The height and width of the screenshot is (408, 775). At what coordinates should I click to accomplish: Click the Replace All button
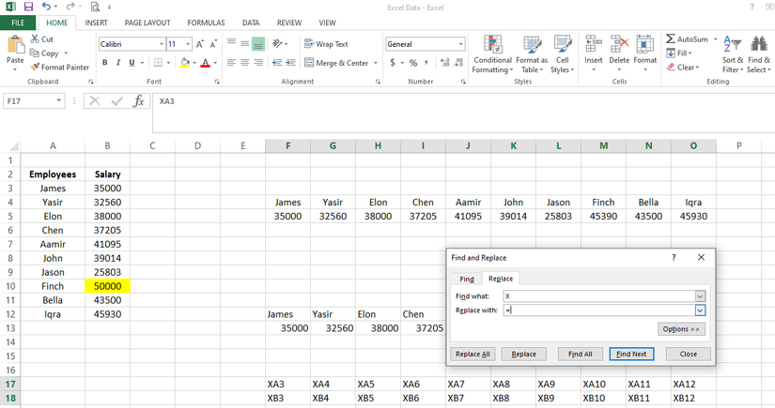(x=473, y=355)
